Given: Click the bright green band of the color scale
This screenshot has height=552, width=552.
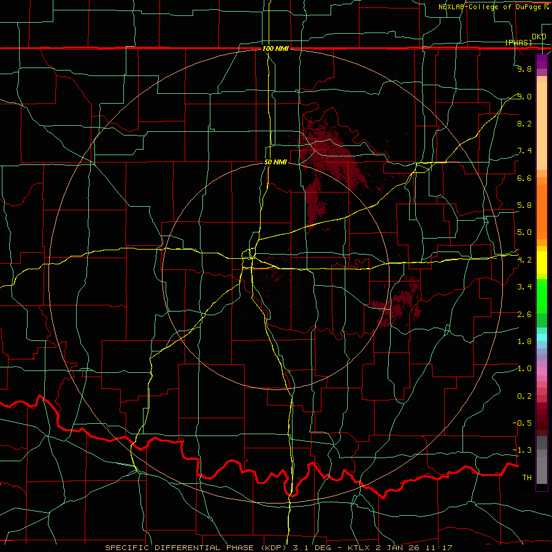Looking at the screenshot, I should [542, 296].
